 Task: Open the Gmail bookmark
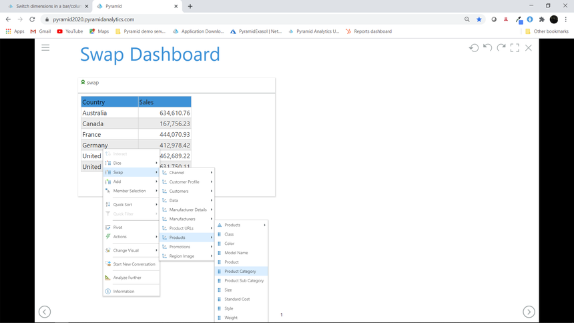41,31
